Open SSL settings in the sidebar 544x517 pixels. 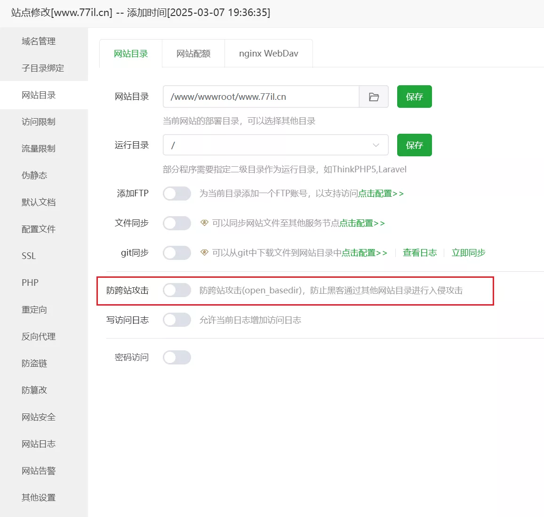(x=29, y=256)
